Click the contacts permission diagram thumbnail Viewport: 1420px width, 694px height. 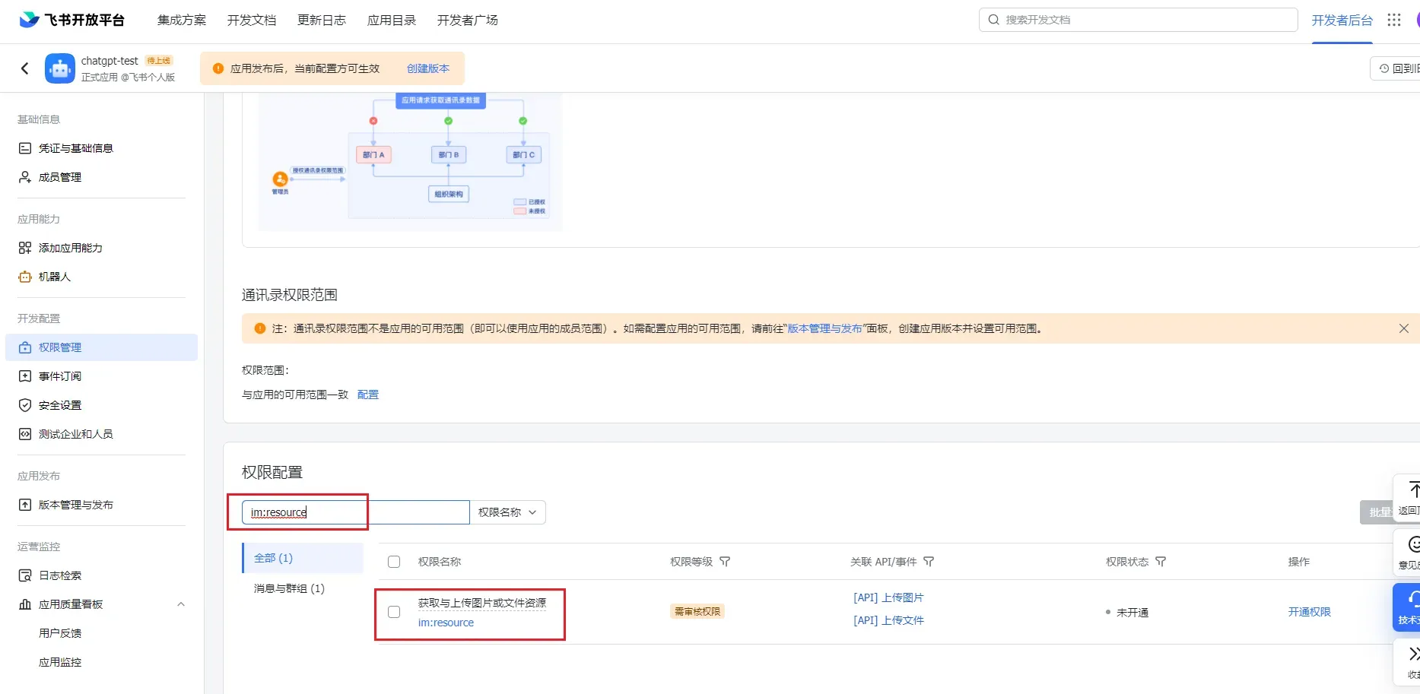(x=411, y=162)
